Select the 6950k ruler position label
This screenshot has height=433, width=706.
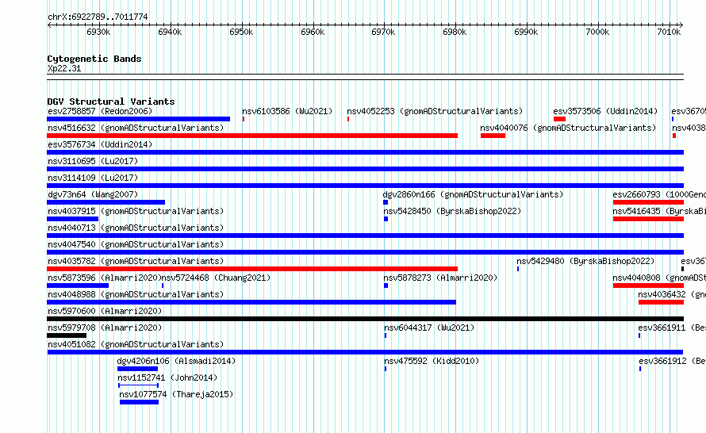pos(241,32)
